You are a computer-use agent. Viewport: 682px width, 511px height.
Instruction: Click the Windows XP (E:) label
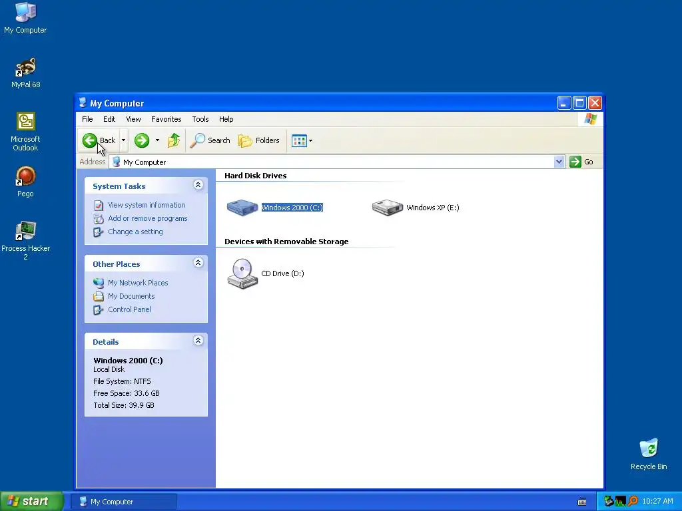point(433,208)
